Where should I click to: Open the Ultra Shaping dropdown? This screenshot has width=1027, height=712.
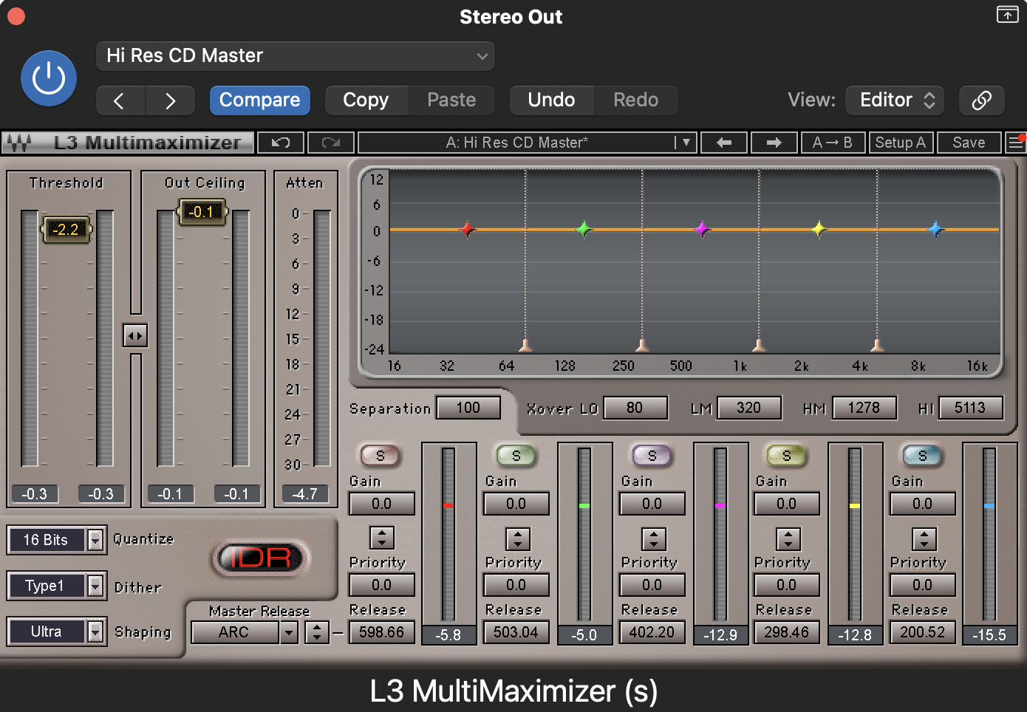[x=56, y=631]
